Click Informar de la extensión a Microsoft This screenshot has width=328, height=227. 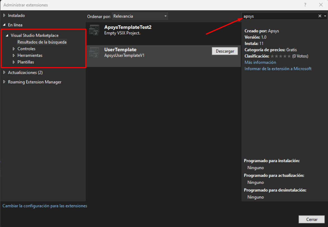278,69
